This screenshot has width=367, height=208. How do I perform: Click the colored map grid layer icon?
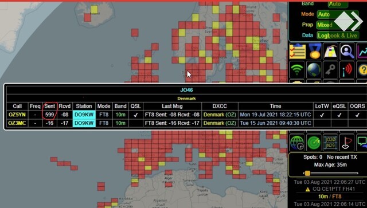(330, 51)
